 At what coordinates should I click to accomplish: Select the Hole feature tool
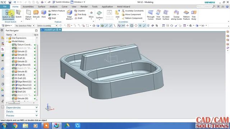(x=43, y=14)
